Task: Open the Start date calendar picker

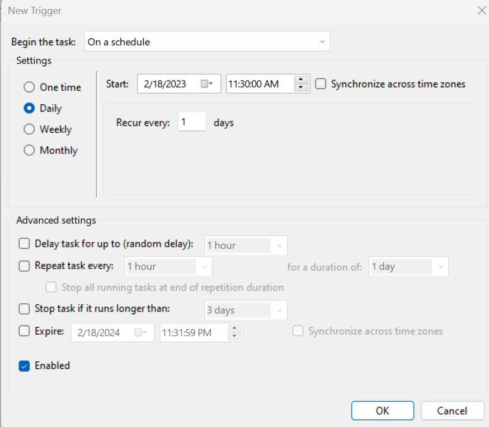Action: (x=206, y=84)
